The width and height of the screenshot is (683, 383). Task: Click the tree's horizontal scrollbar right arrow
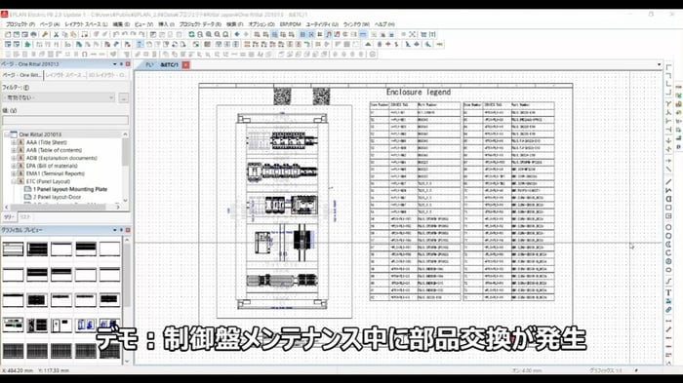[x=118, y=208]
